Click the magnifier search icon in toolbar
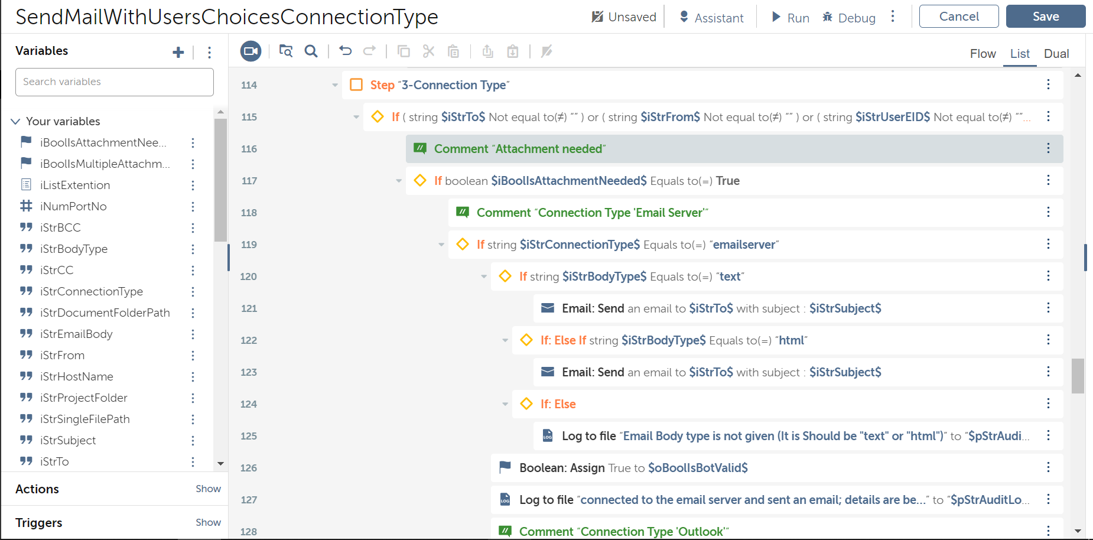 tap(311, 51)
